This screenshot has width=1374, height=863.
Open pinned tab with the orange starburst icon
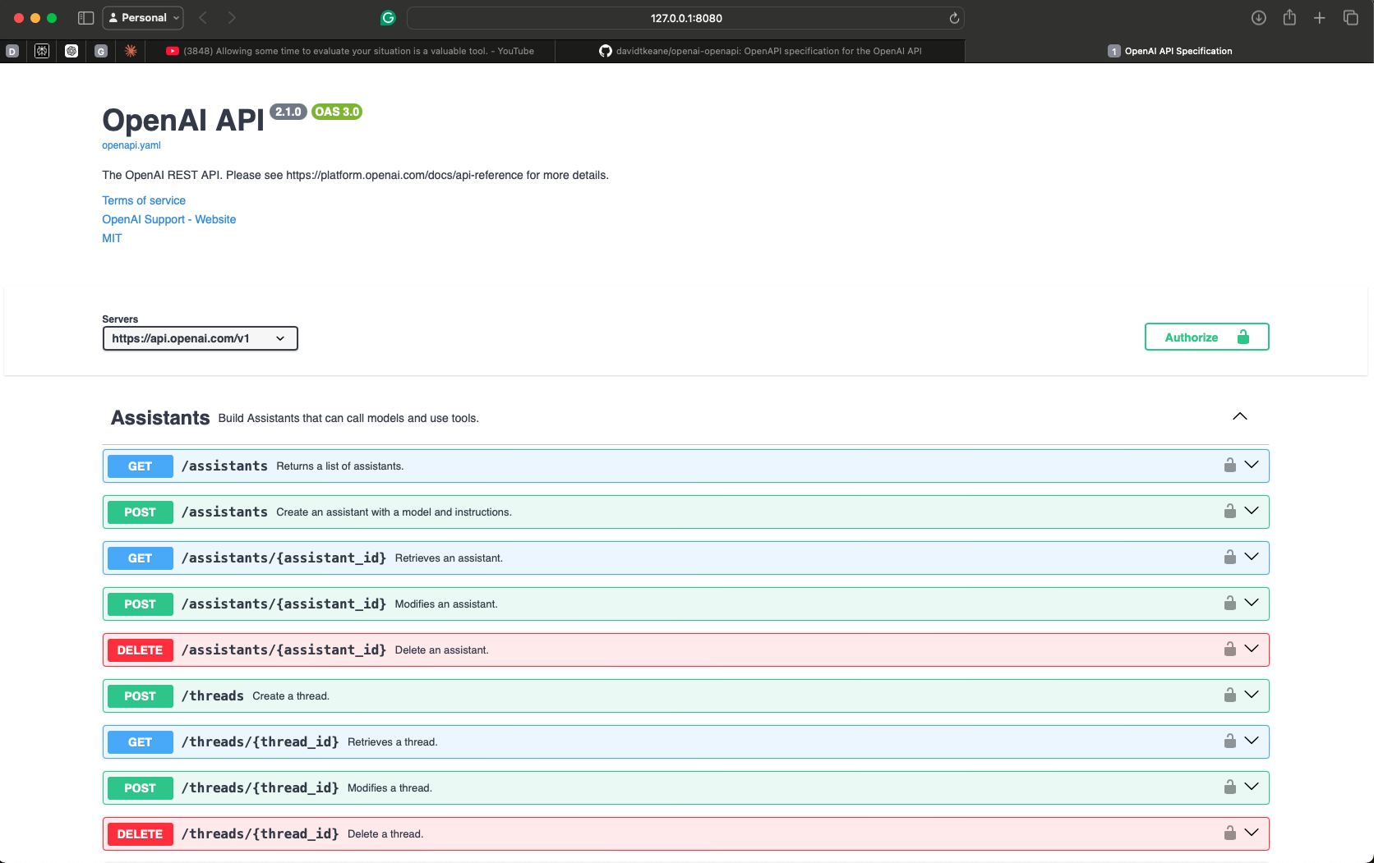131,51
